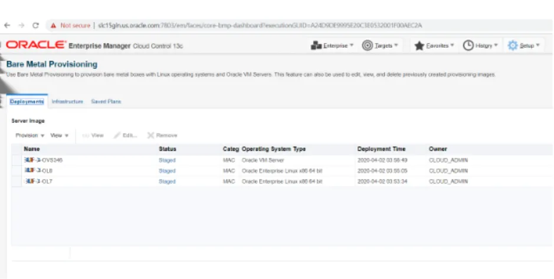The image size is (554, 279).
Task: Sort by the Status column header
Action: [x=168, y=149]
